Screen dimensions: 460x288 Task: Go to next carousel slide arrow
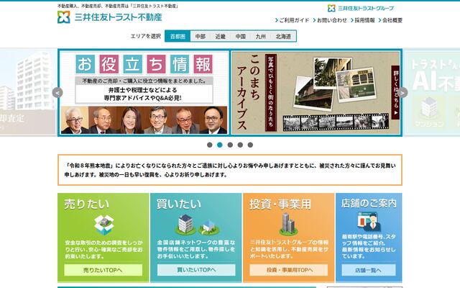click(402, 93)
